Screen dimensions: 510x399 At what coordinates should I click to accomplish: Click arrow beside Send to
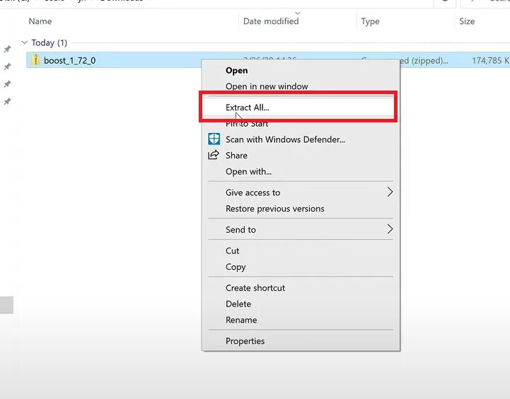[x=390, y=229]
